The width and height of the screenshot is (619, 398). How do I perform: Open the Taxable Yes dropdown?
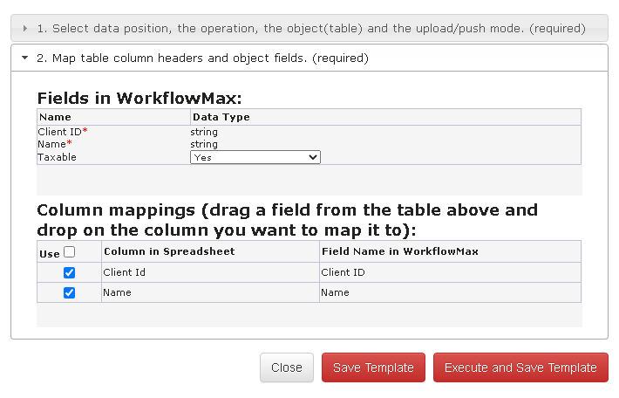point(255,157)
